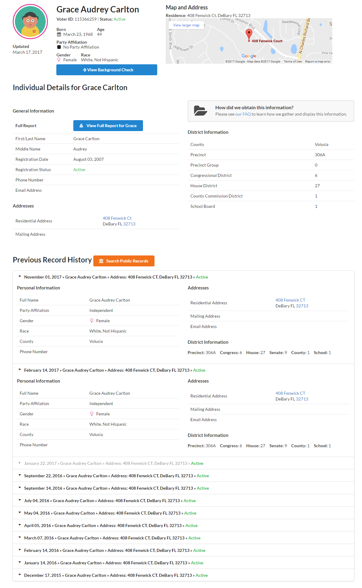The width and height of the screenshot is (362, 588).
Task: Click Independent party in the November 2017 record
Action: click(101, 310)
